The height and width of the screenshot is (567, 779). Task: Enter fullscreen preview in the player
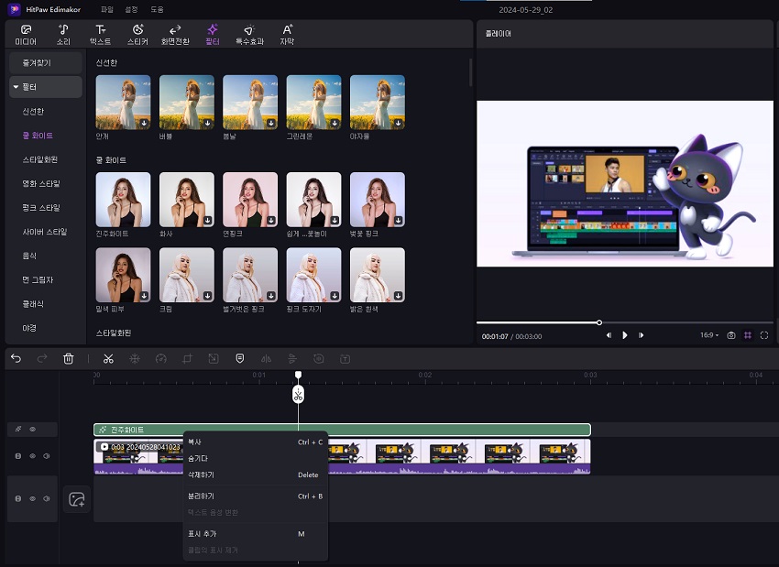764,335
